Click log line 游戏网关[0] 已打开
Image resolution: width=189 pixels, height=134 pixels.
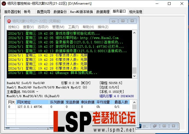pos(66,47)
